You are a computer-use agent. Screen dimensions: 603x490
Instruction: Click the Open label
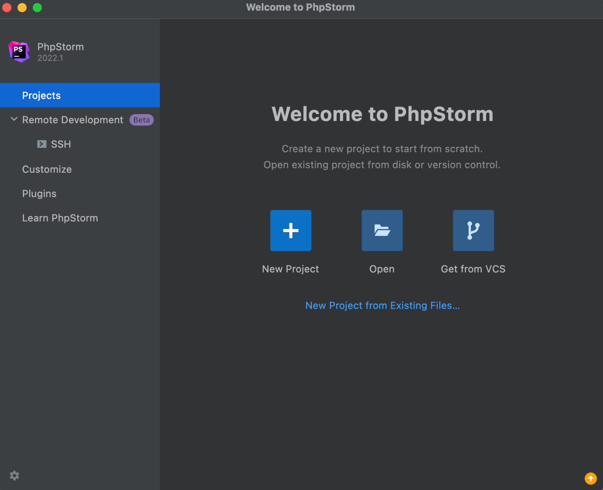pyautogui.click(x=382, y=269)
